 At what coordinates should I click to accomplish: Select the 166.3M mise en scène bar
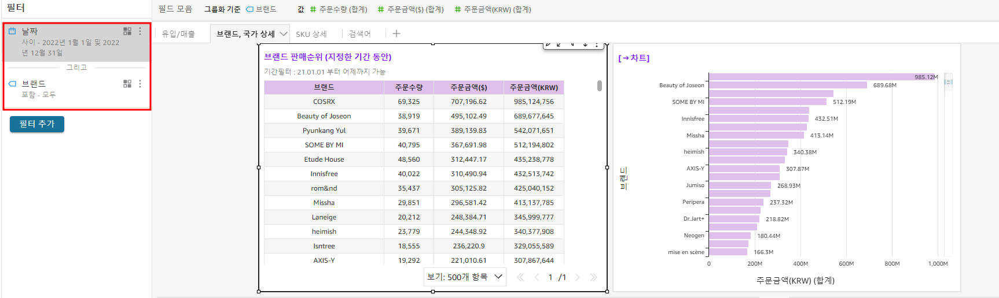(728, 252)
